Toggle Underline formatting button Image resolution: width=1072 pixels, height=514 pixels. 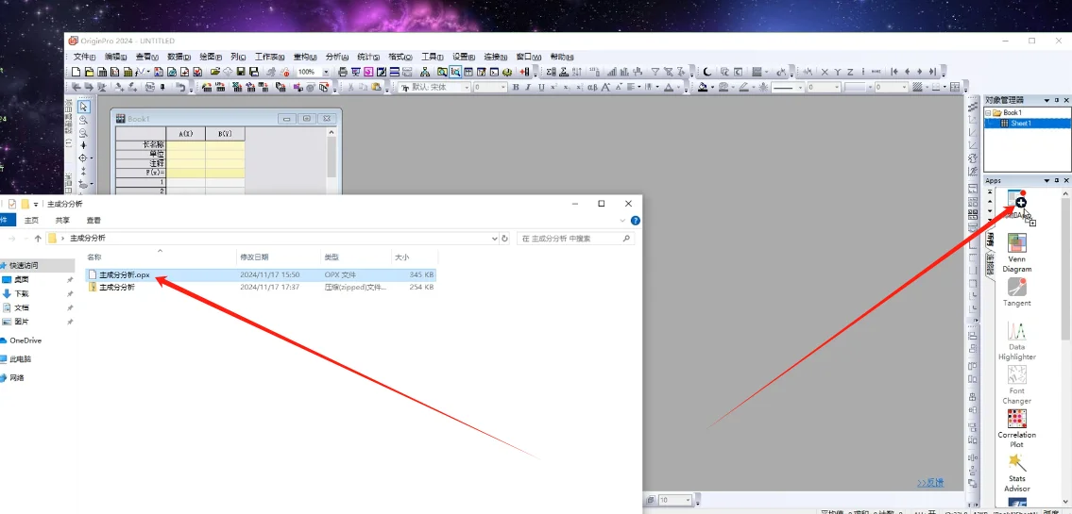pos(541,88)
